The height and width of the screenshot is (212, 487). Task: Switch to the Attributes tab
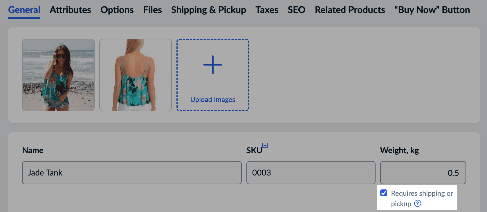click(x=70, y=10)
